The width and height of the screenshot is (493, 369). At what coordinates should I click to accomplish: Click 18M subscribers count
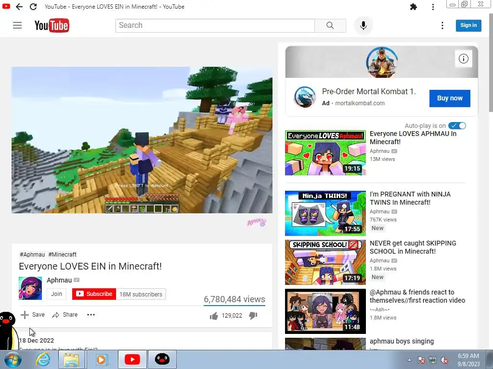[141, 295]
